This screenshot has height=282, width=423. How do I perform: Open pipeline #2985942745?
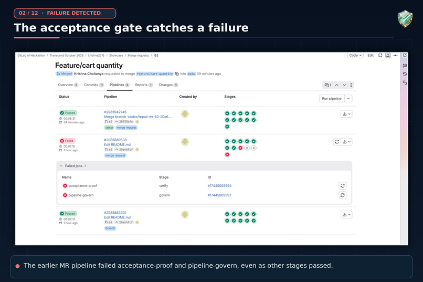tap(115, 112)
